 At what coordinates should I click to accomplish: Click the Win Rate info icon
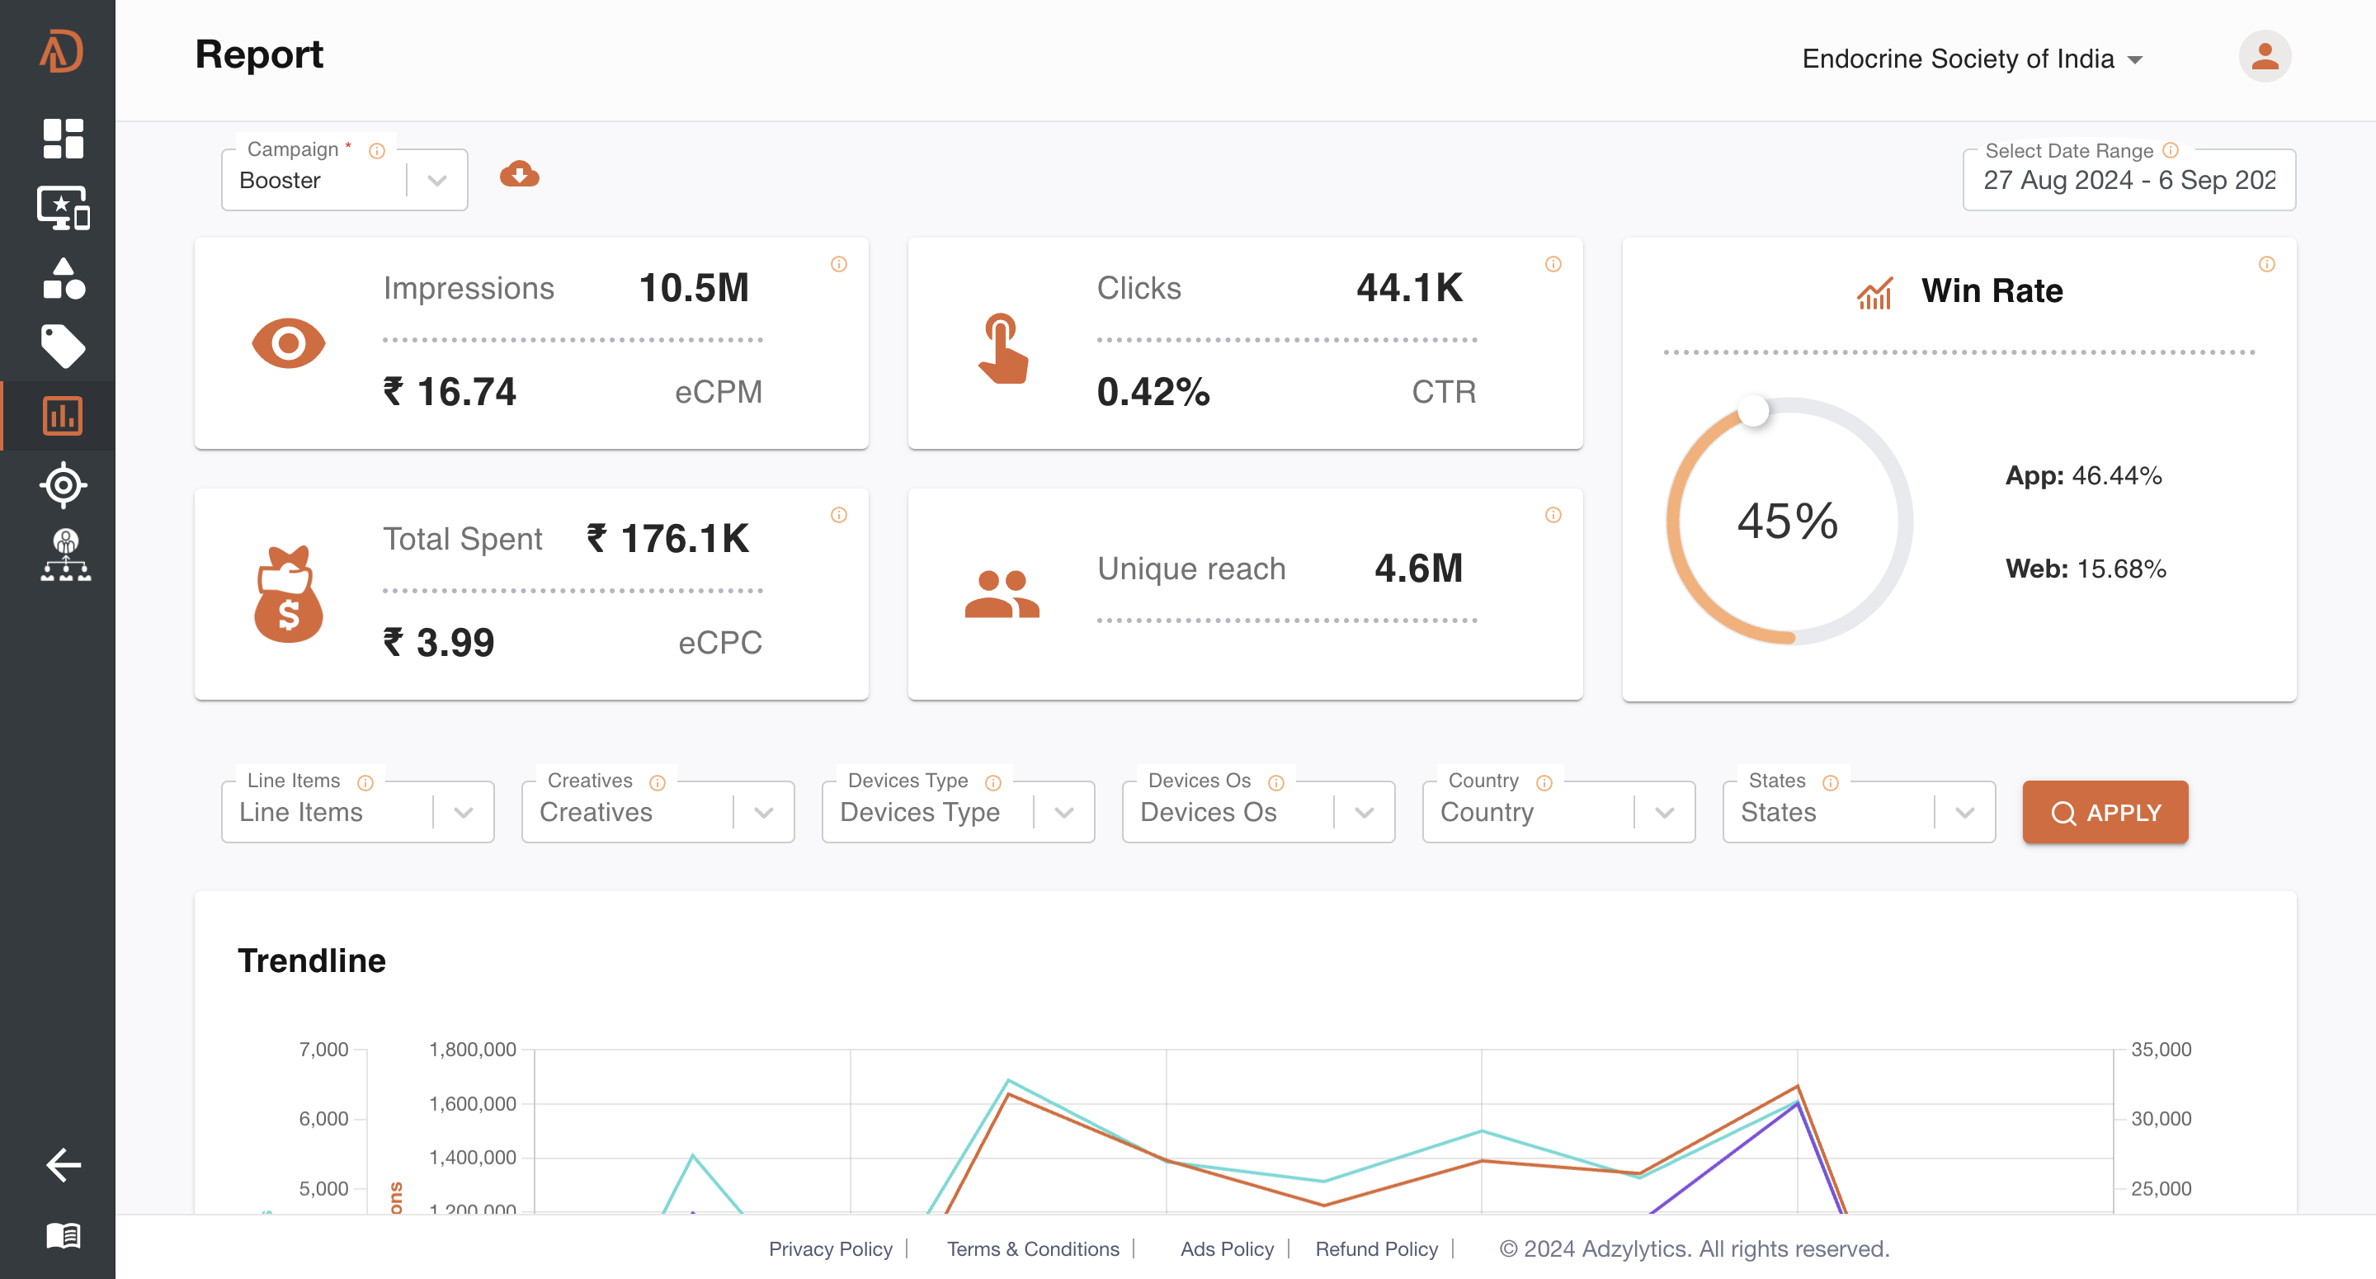[2266, 264]
